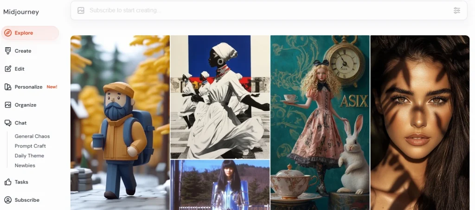475x210 pixels.
Task: Select the Prompt Craft chat room
Action: [x=30, y=146]
